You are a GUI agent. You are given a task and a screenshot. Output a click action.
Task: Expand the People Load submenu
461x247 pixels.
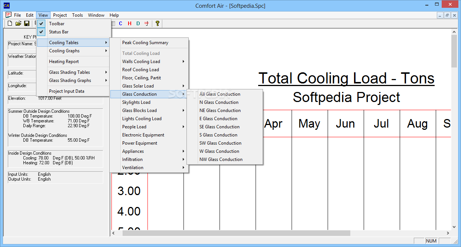pyautogui.click(x=149, y=127)
